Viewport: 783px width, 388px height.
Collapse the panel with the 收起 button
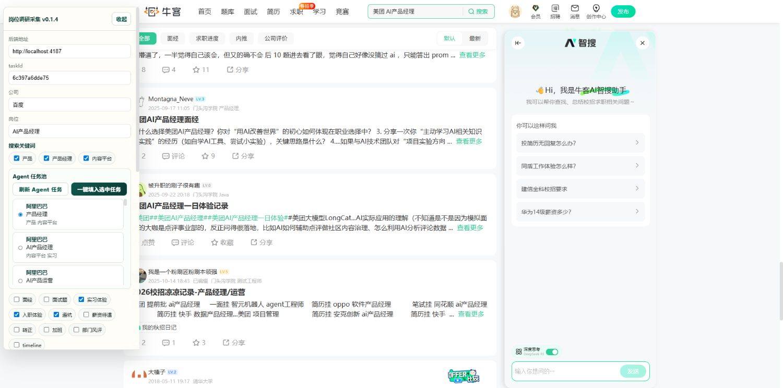(121, 19)
